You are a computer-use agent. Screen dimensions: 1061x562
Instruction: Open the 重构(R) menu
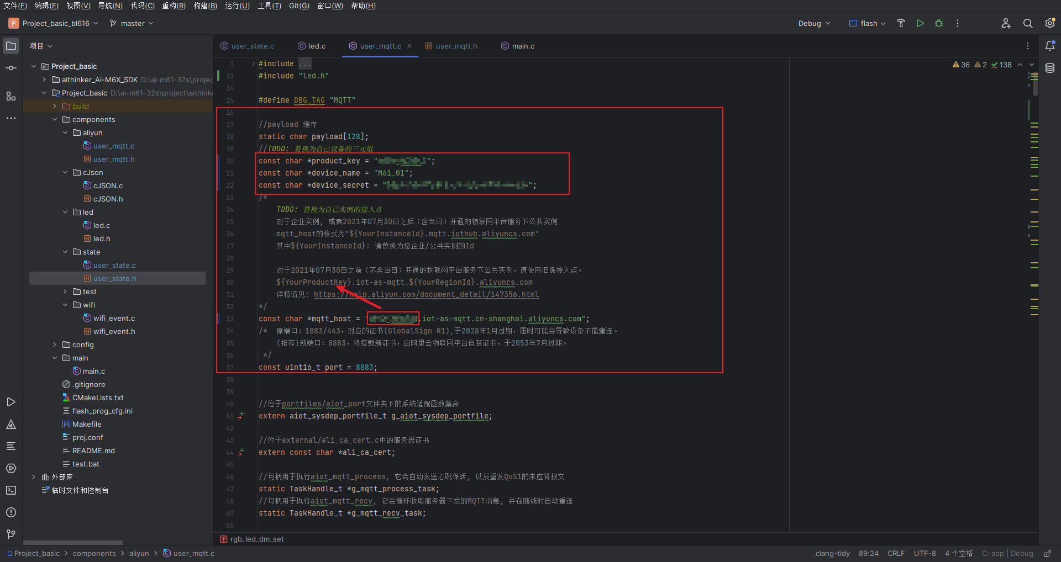click(174, 6)
